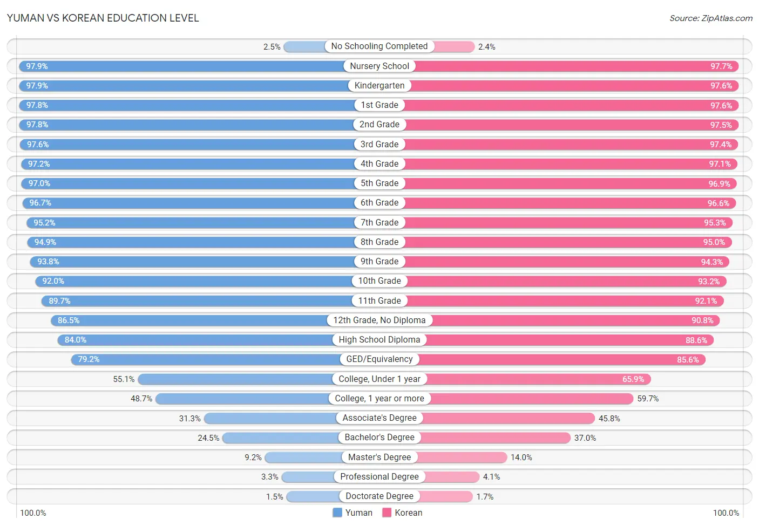Viewport: 759px width, 526px height.
Task: Select the No Schooling Completed label
Action: (380, 46)
